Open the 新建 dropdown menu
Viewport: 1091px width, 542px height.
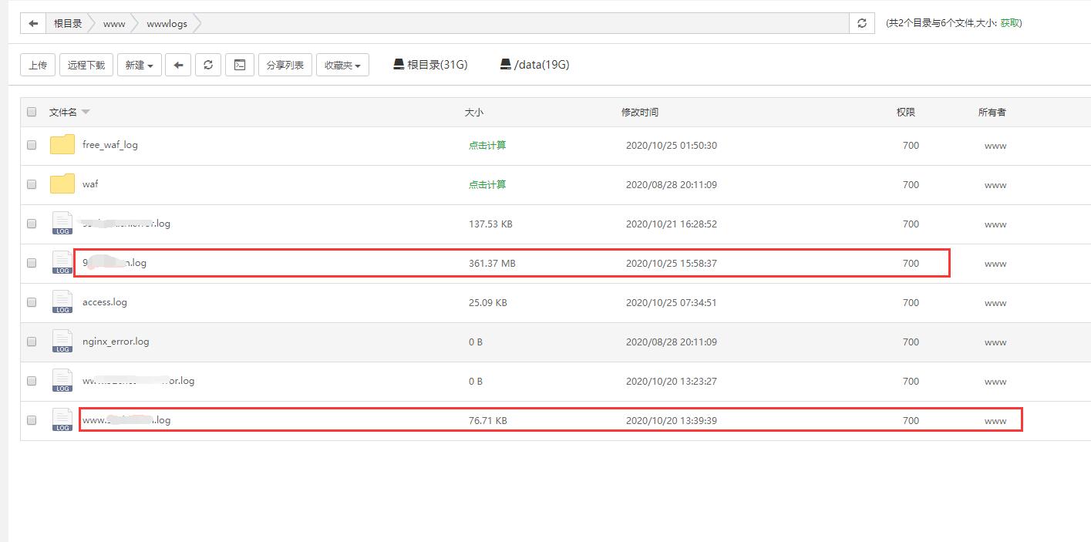pyautogui.click(x=139, y=65)
